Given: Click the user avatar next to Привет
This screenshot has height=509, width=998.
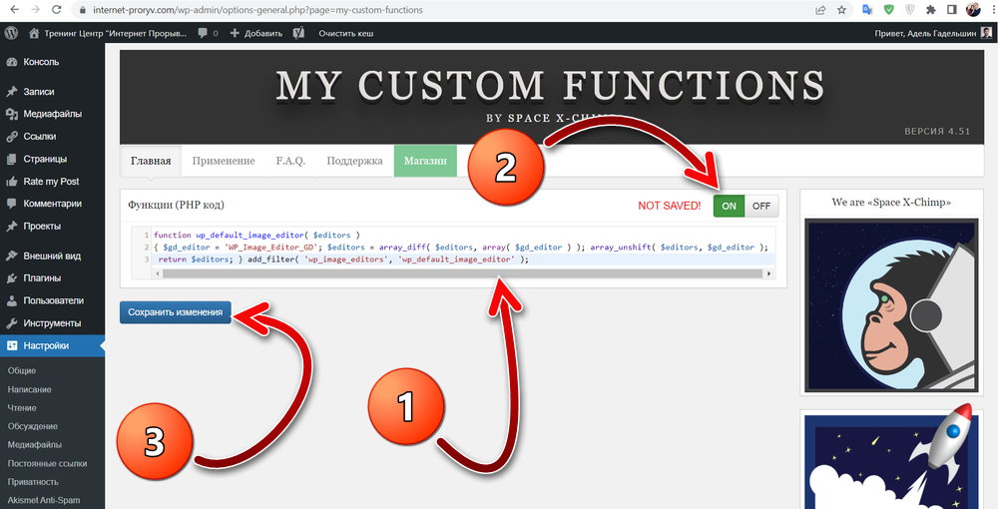Looking at the screenshot, I should pos(986,33).
